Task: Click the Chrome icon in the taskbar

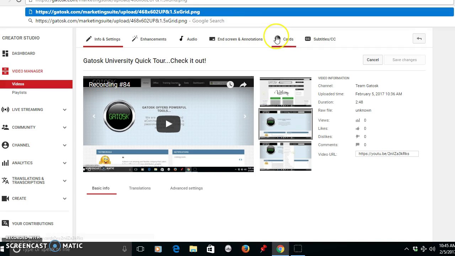Action: coord(280,249)
